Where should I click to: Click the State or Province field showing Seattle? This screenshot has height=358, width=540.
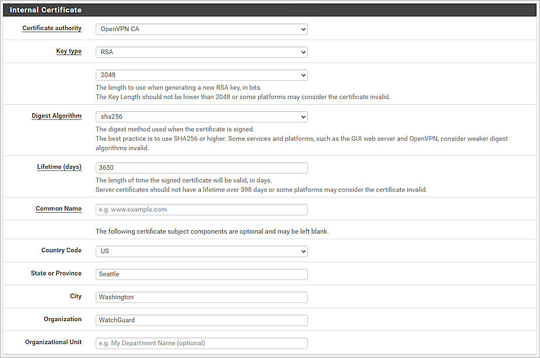point(201,274)
